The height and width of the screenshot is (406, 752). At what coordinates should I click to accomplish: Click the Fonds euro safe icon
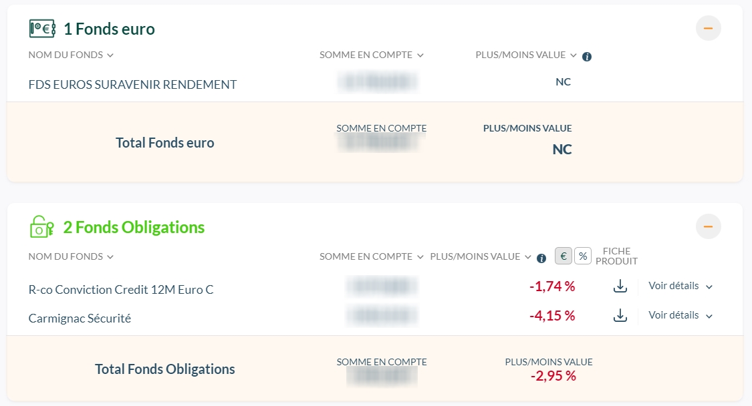(42, 29)
